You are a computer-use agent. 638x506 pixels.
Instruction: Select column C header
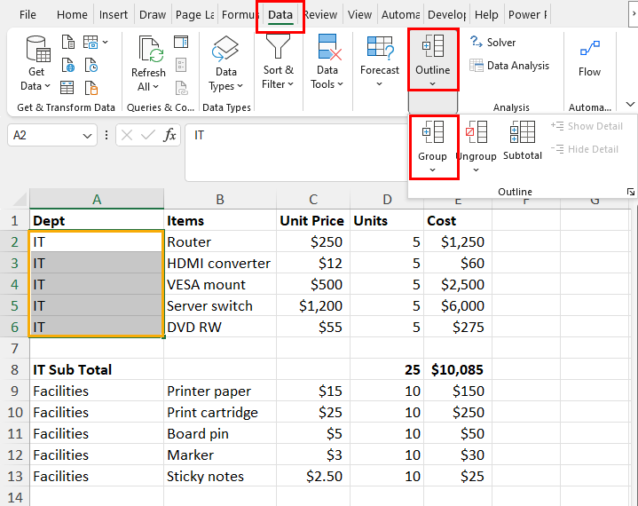click(x=313, y=200)
